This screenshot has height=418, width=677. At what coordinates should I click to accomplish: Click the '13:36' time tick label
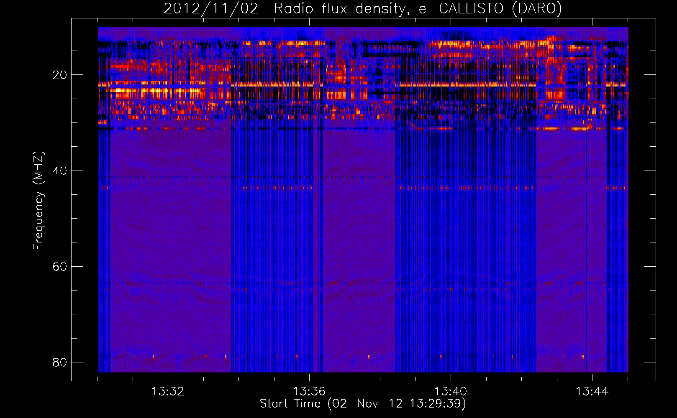pyautogui.click(x=309, y=392)
